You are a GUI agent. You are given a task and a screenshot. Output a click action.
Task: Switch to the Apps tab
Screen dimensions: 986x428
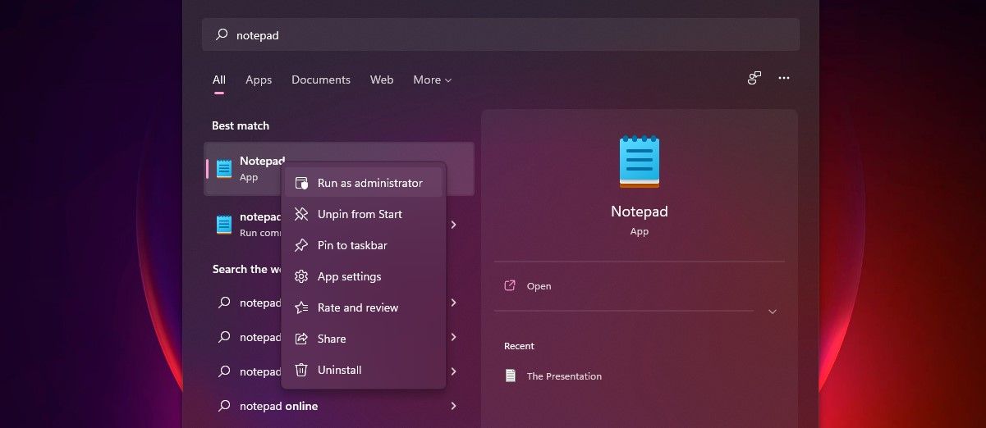259,80
